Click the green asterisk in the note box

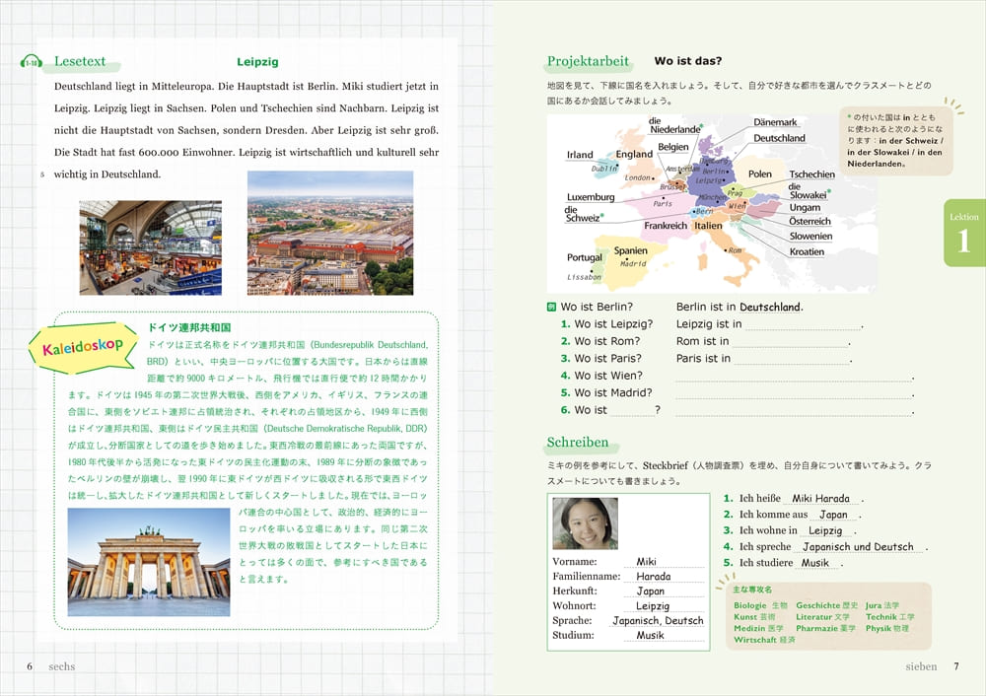point(849,118)
